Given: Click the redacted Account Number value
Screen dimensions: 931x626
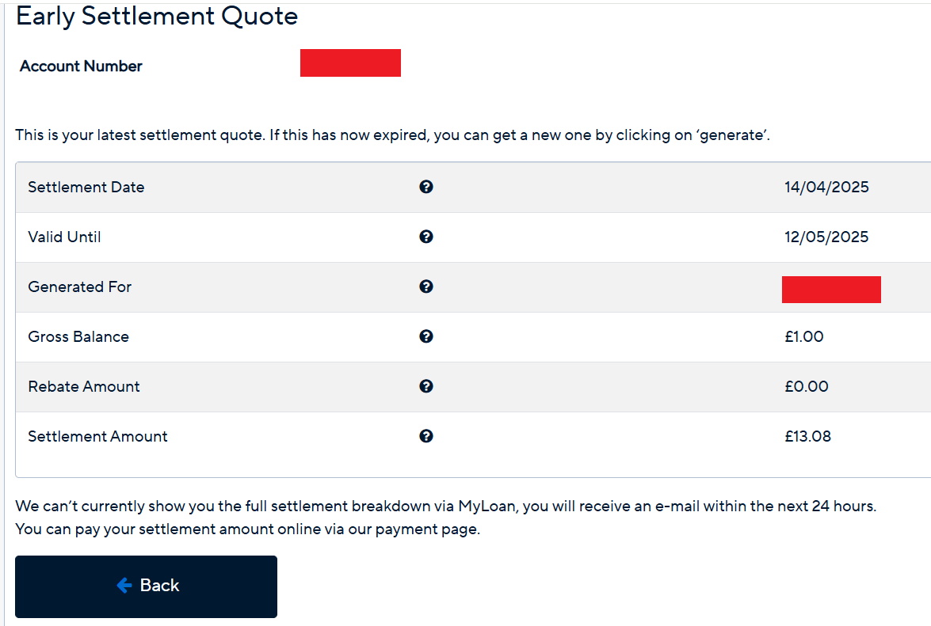Looking at the screenshot, I should pyautogui.click(x=350, y=63).
